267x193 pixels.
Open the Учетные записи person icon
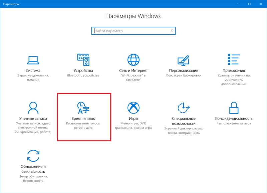click(x=33, y=107)
